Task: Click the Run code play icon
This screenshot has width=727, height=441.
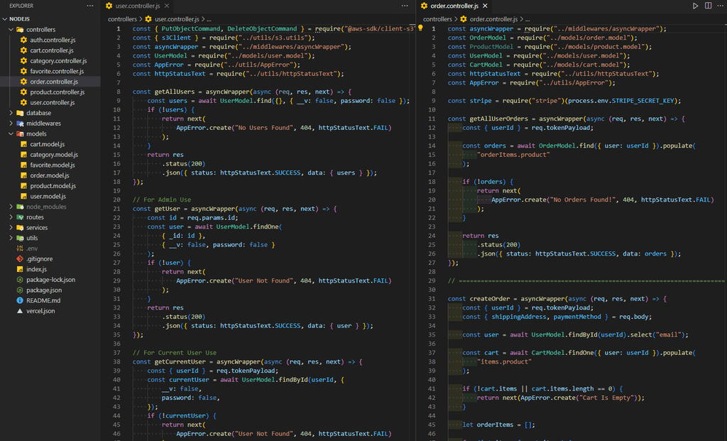Action: [x=695, y=6]
